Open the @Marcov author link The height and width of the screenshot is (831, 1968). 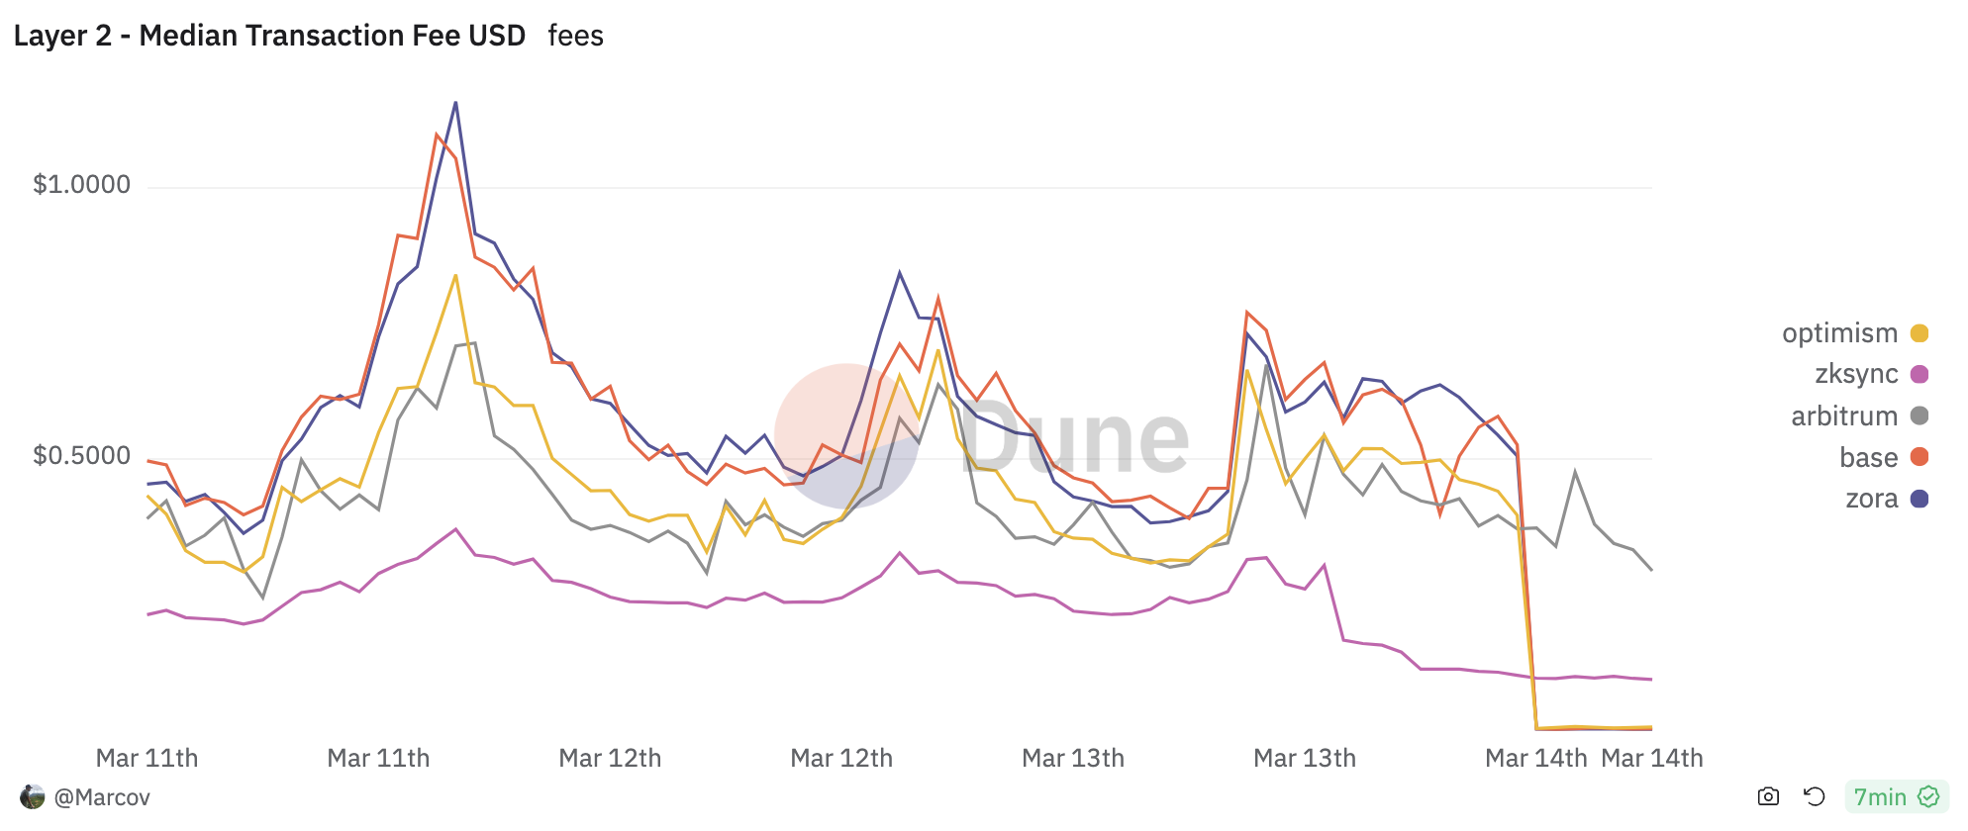[x=102, y=797]
